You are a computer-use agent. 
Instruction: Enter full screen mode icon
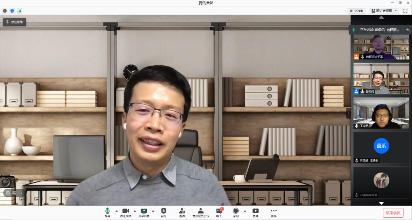point(405,11)
